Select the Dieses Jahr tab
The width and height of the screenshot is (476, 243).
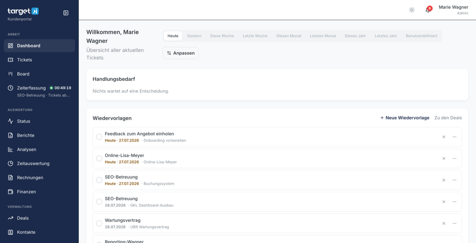[x=355, y=36]
